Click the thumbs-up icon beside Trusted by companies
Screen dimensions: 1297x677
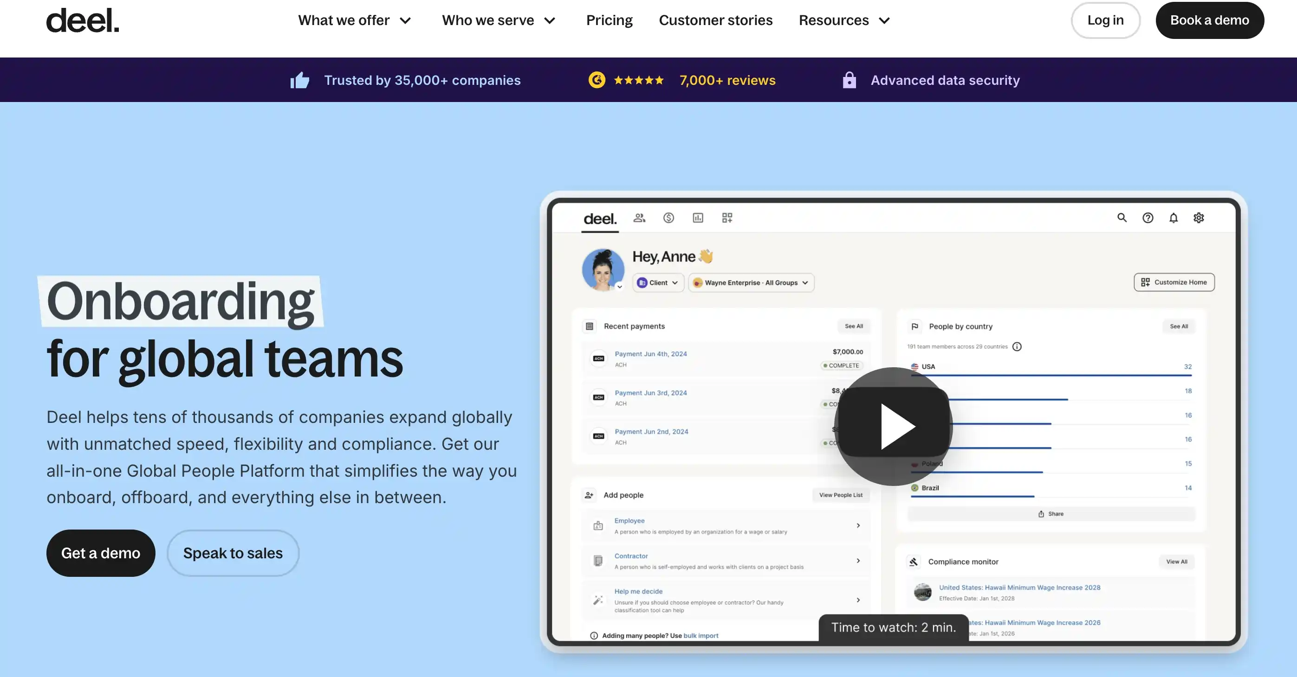pos(299,80)
